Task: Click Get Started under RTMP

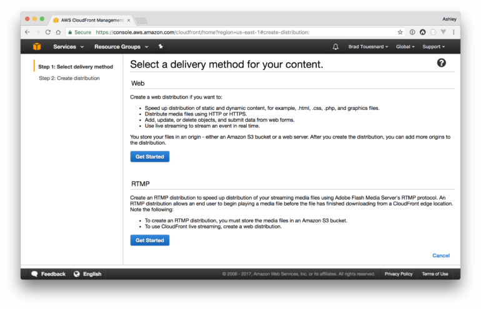Action: (x=149, y=240)
